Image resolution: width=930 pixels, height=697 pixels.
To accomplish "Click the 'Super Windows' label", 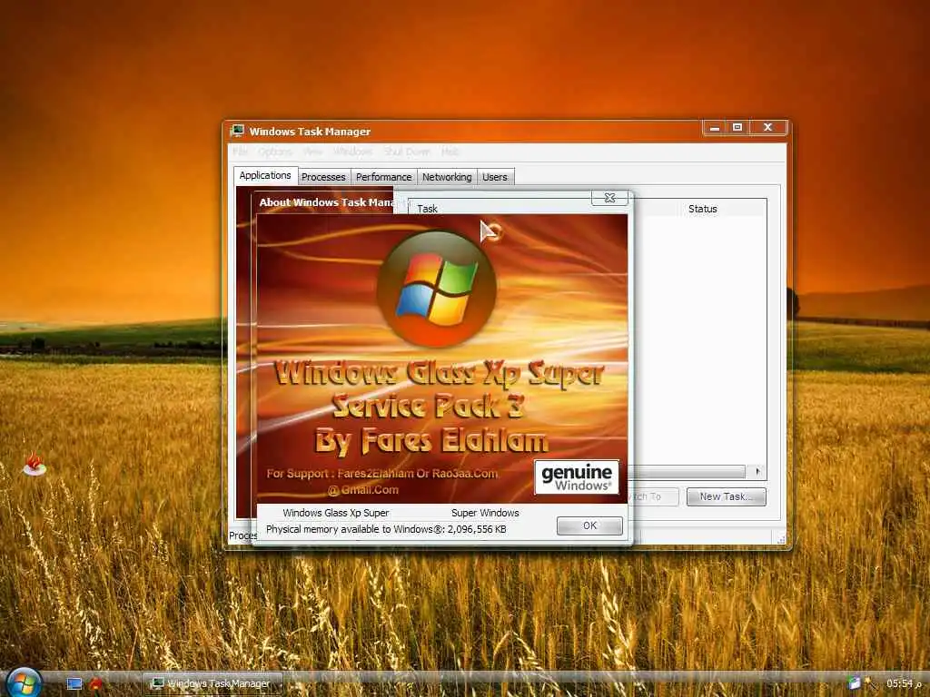I will point(485,513).
